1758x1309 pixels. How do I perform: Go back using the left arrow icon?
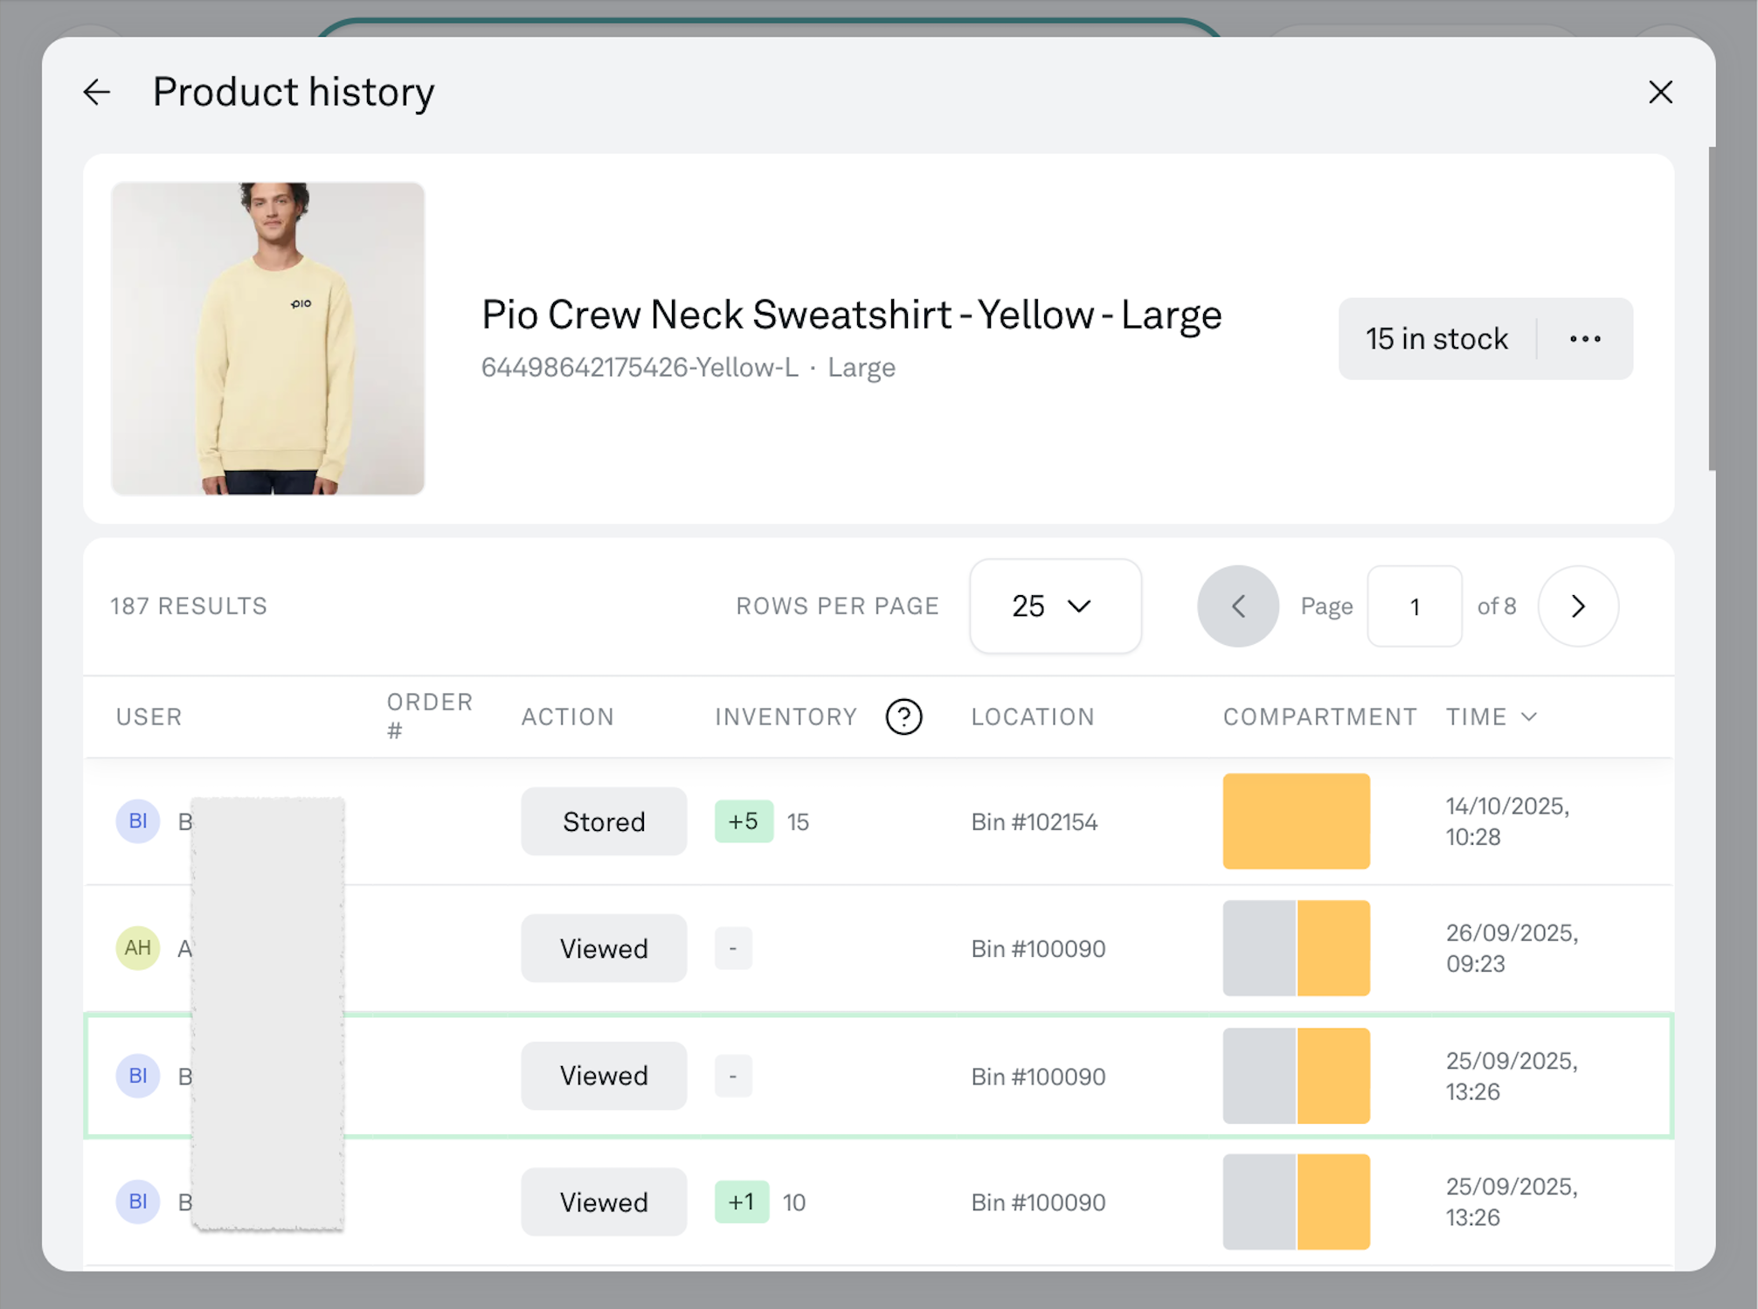click(x=97, y=92)
